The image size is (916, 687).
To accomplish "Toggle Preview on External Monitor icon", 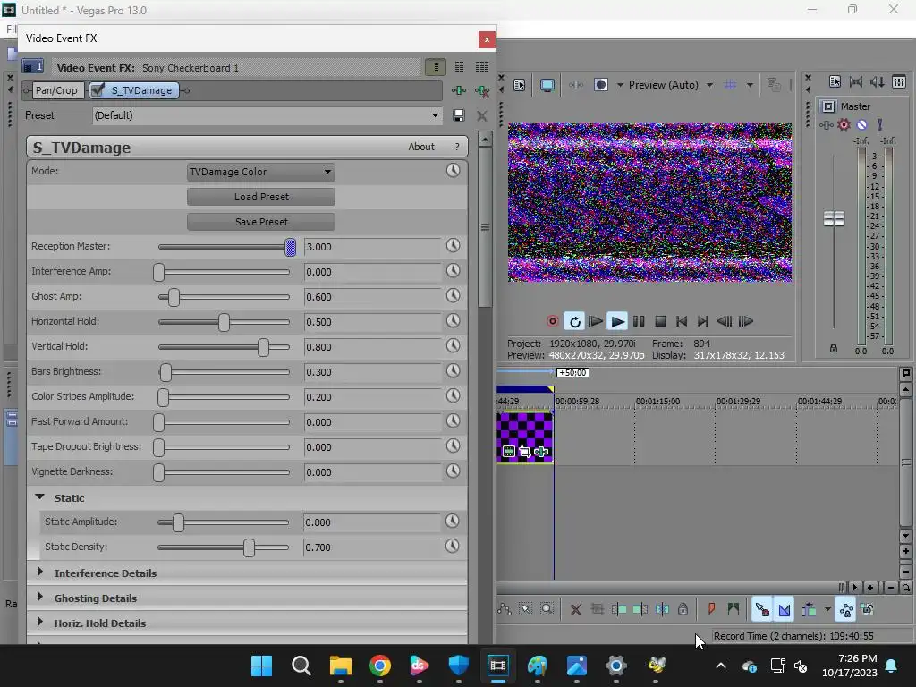I will (x=547, y=85).
